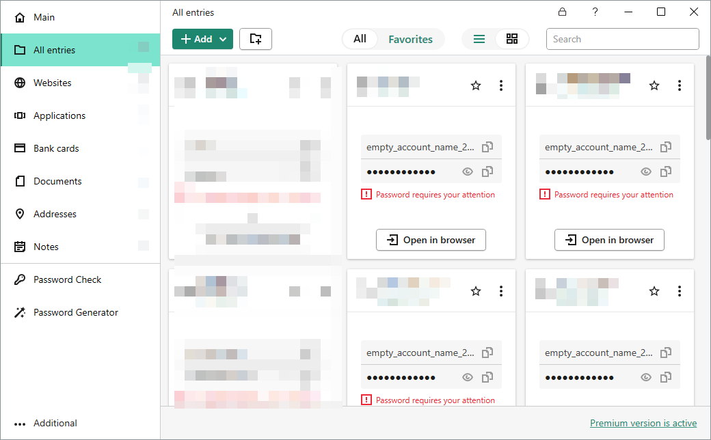711x440 pixels.
Task: Select All entries in the sidebar
Action: 80,50
